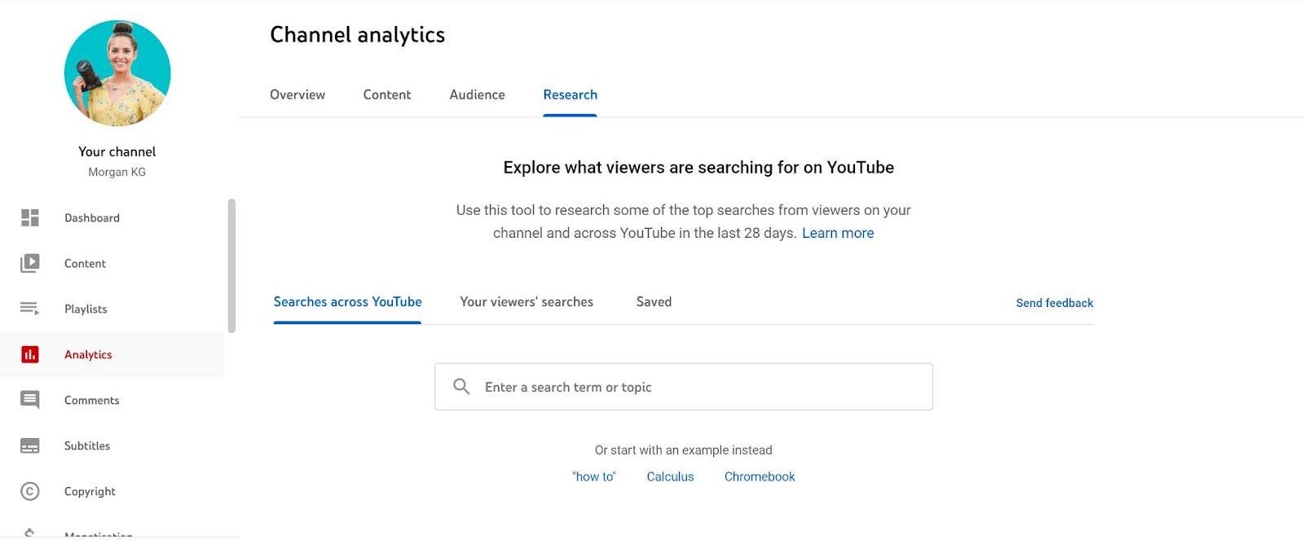
Task: Switch to the Overview tab
Action: [297, 94]
